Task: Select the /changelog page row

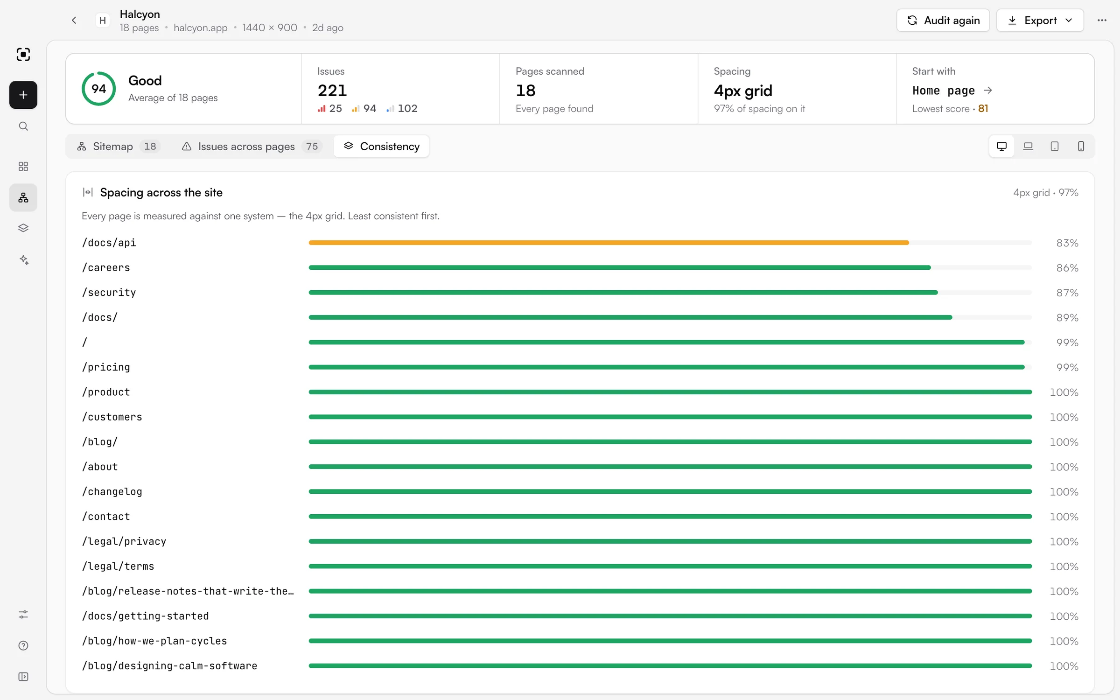Action: point(580,491)
